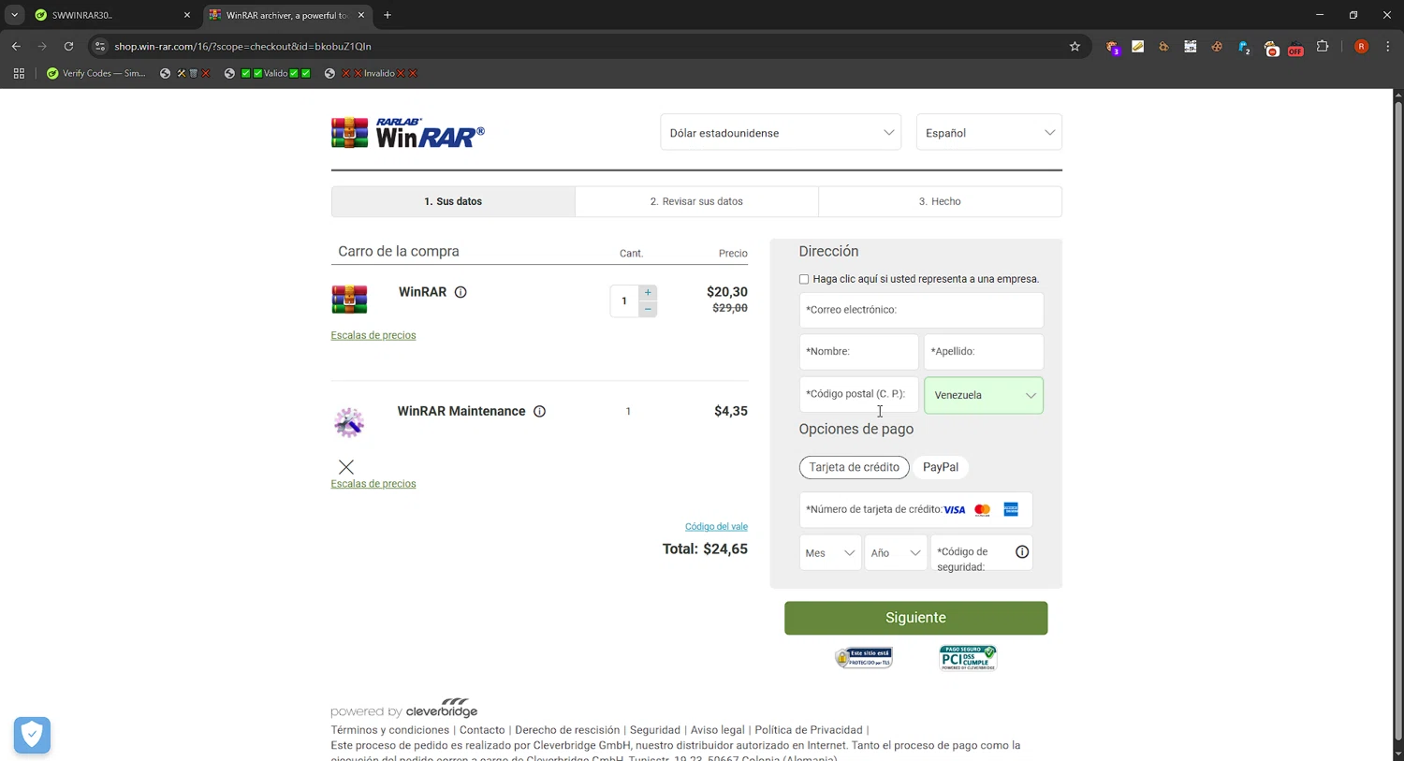Focus the Correo electrónico field
Screen dimensions: 1404x761
coord(921,310)
